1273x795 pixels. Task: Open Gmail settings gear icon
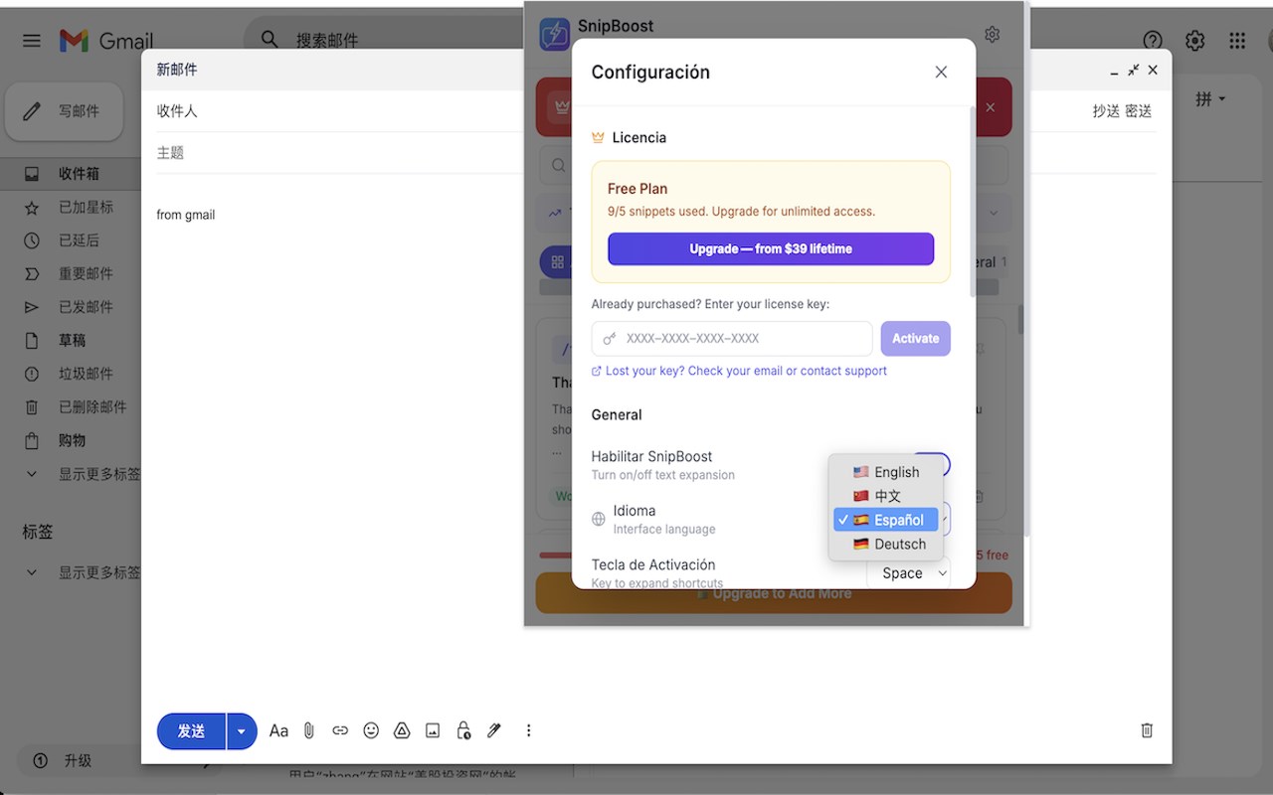coord(1195,41)
